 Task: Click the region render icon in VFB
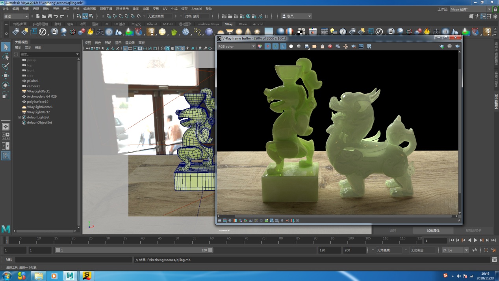coord(353,47)
